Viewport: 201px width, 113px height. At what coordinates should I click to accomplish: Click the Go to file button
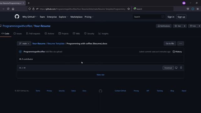pyautogui.click(x=170, y=44)
